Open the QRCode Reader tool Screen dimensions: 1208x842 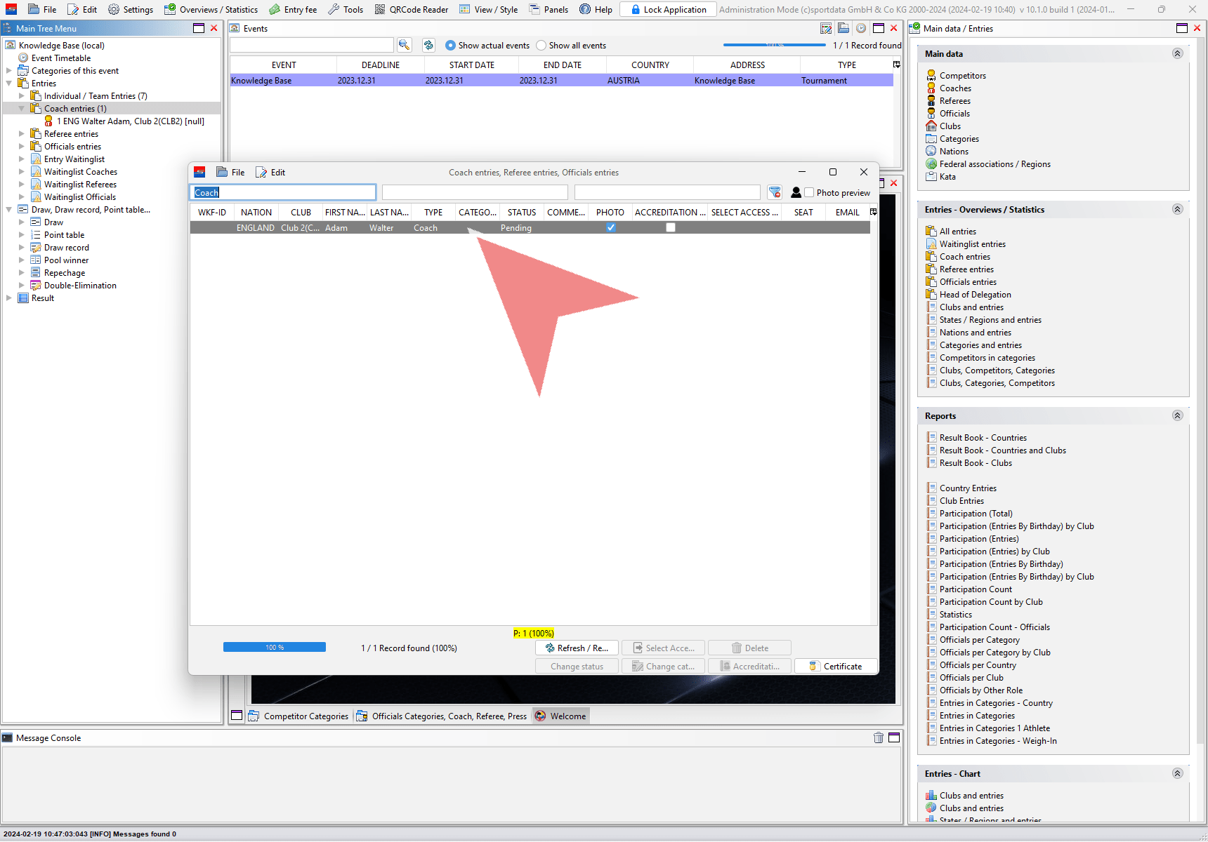(412, 9)
